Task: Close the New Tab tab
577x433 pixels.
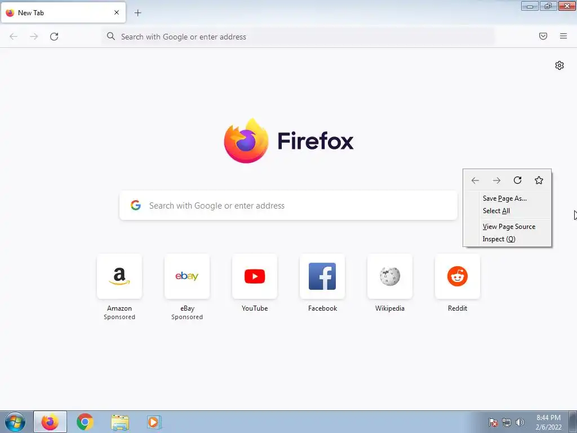Action: click(x=117, y=12)
